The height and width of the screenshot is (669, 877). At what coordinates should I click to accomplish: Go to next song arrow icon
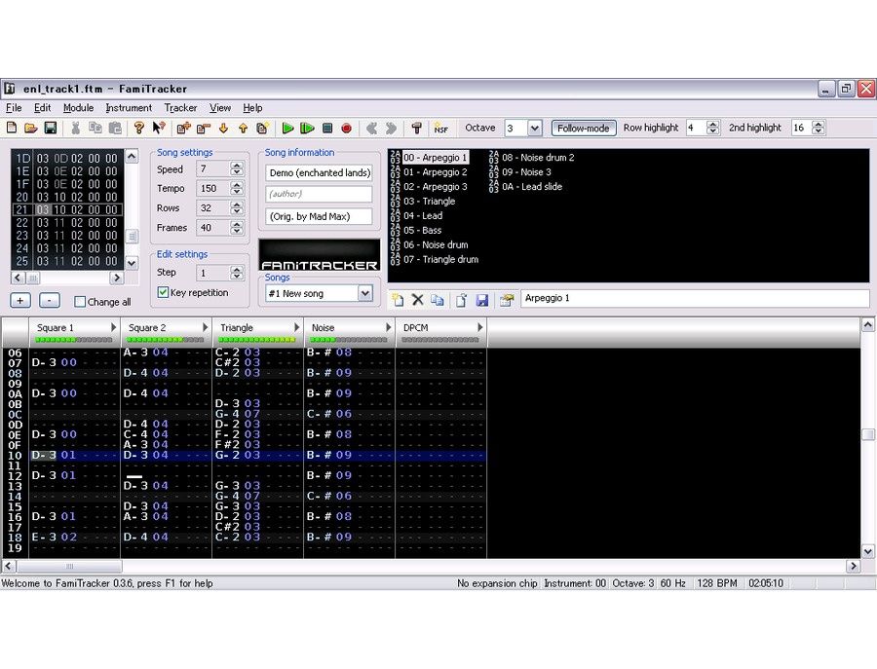391,128
